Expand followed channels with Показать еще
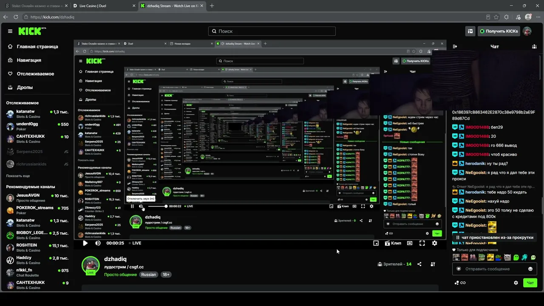Image resolution: width=544 pixels, height=306 pixels. pyautogui.click(x=18, y=176)
